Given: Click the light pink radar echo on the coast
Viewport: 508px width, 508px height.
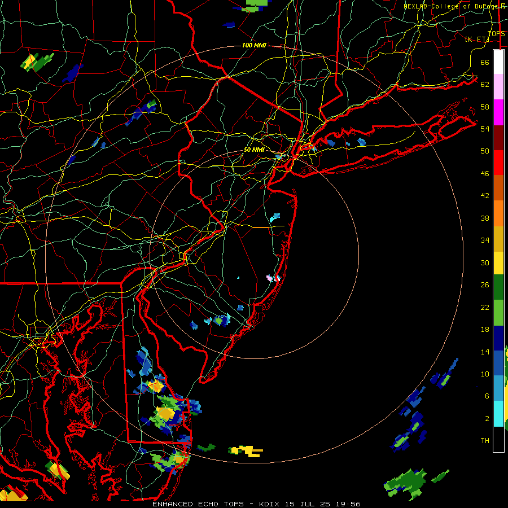Looking at the screenshot, I should [x=270, y=278].
